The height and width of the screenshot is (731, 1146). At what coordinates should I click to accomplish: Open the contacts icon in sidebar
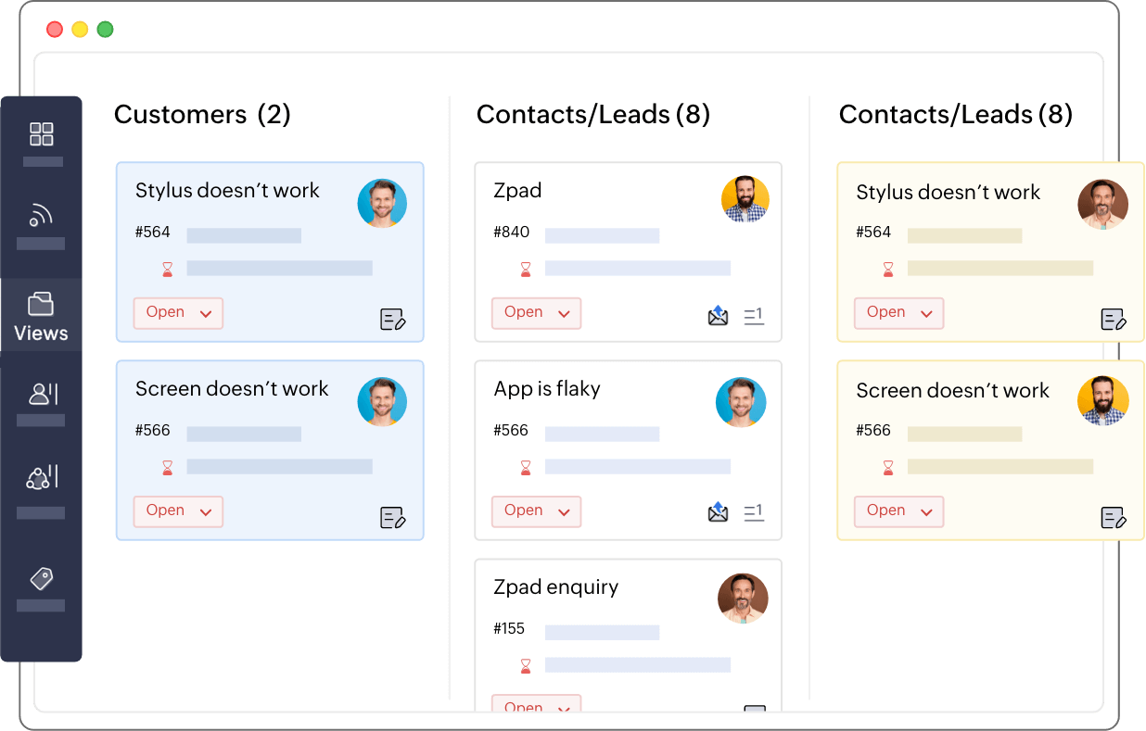[43, 394]
